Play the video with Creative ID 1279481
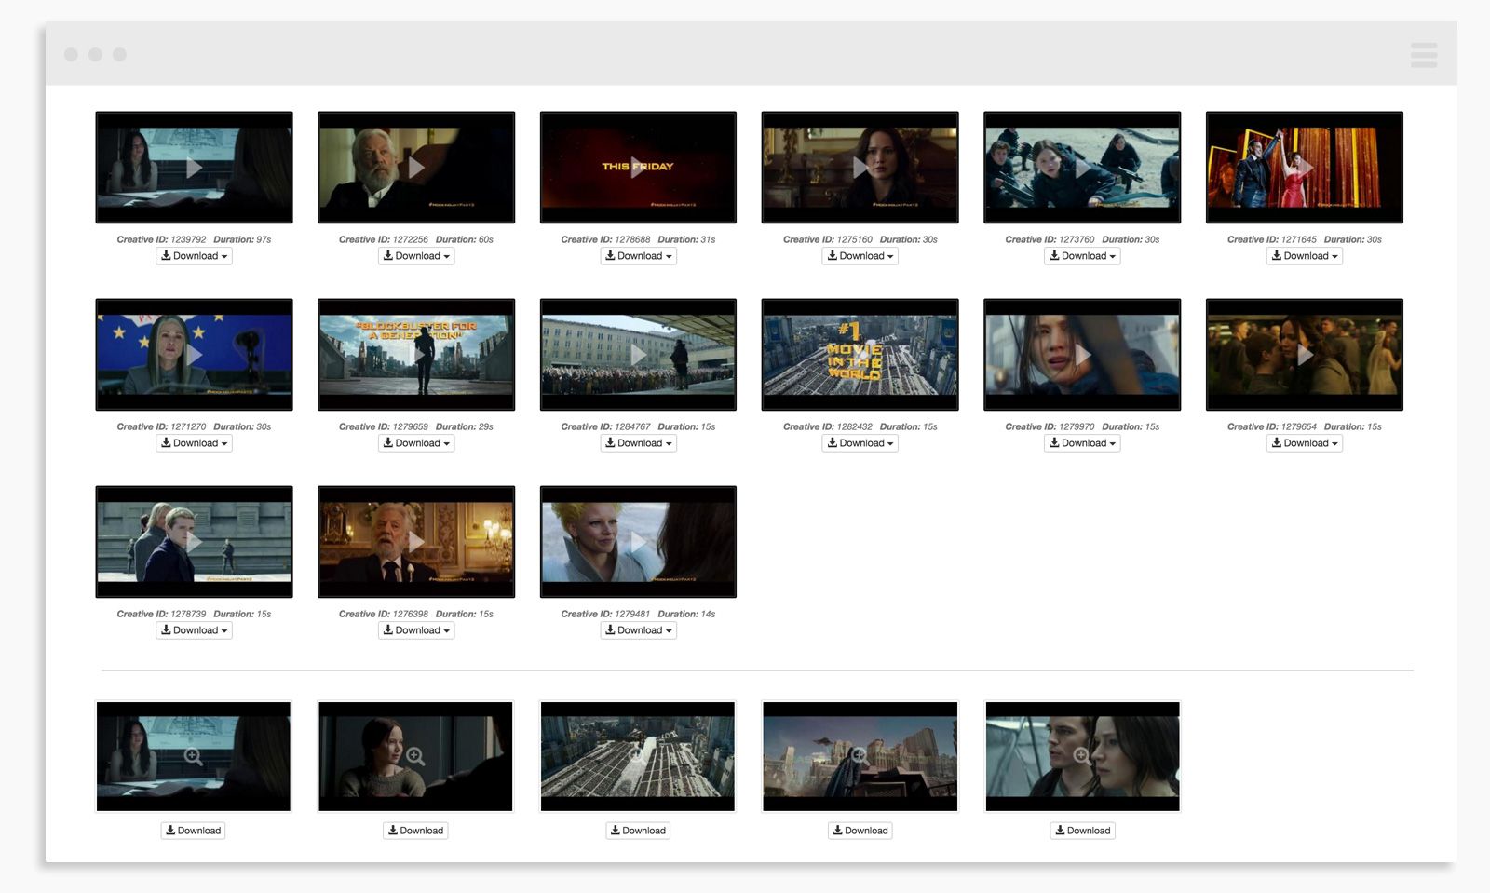 (638, 542)
